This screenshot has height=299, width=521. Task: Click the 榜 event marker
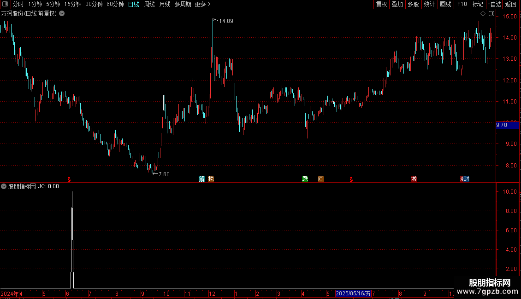click(211, 179)
